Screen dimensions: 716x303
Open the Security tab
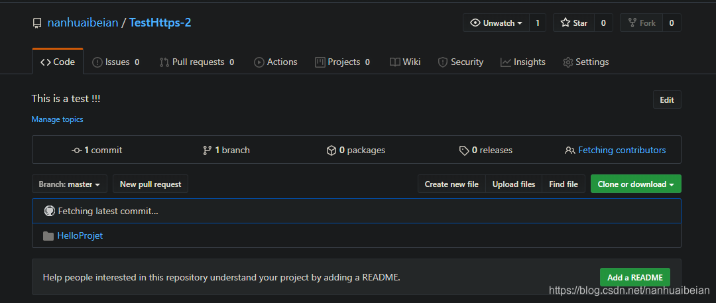461,62
